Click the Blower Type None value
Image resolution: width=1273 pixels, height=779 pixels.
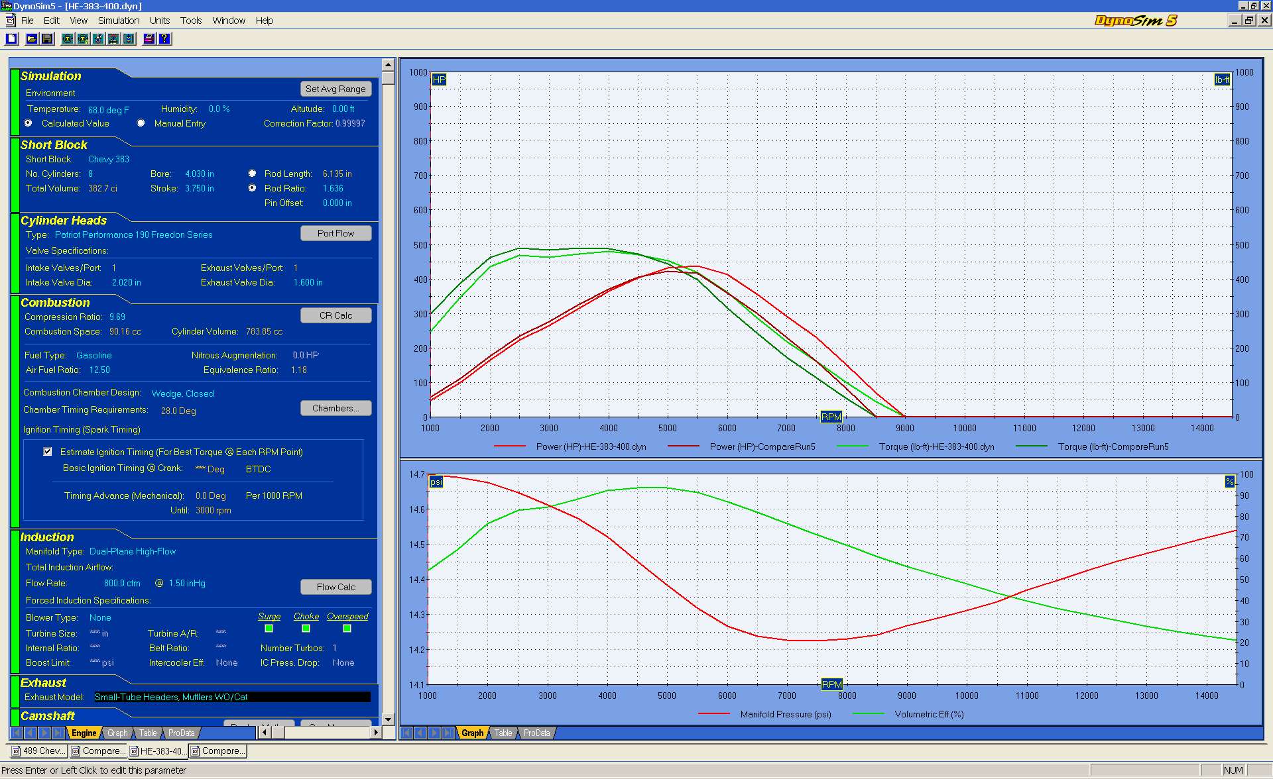click(100, 617)
